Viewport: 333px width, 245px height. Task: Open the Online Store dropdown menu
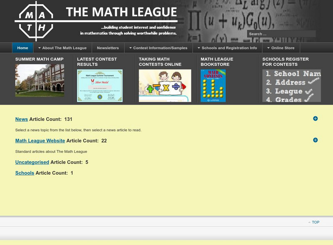pos(281,48)
